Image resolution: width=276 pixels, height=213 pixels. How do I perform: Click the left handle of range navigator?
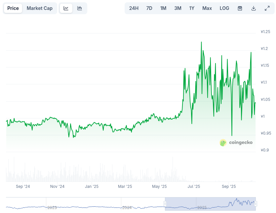click(165, 203)
